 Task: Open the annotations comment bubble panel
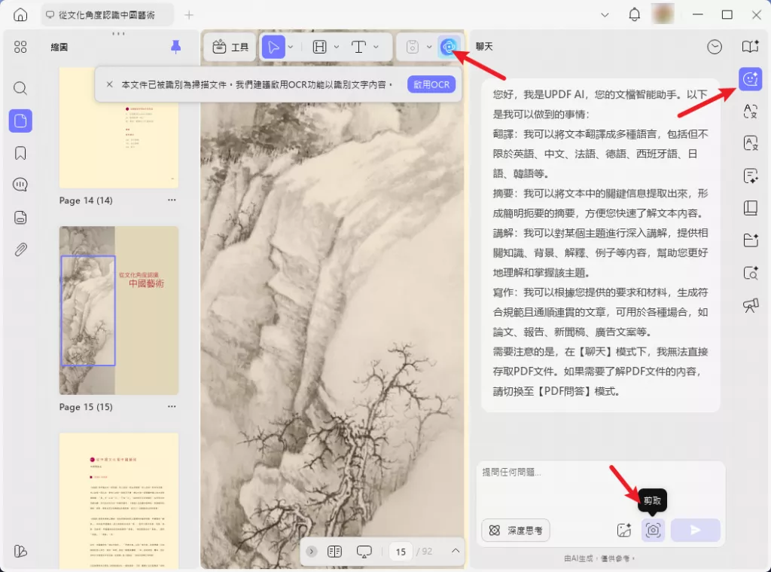(x=20, y=184)
